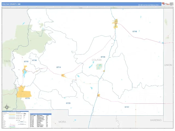Viewport: 175px width, 131px height.
Task: Click the 'ZIP Code' column header in table
Action: tap(33, 115)
